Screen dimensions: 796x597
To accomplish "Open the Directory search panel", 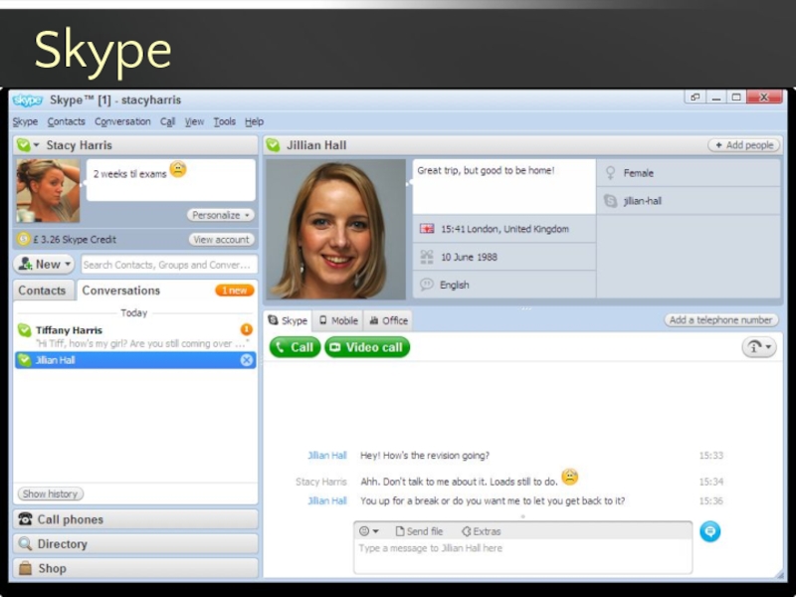I will (x=135, y=544).
